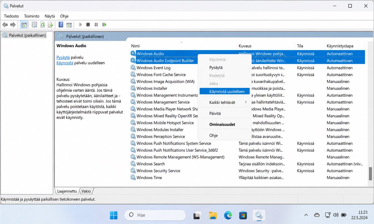Sort by the Nimi column header
The width and height of the screenshot is (374, 224).
[183, 46]
